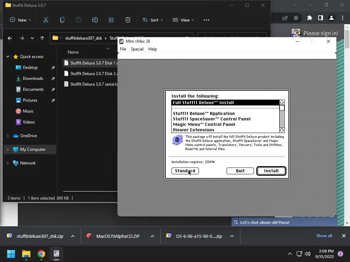Screen dimensions: 350x262
Task: Open the New dropdown in File Explorer
Action: [20, 20]
